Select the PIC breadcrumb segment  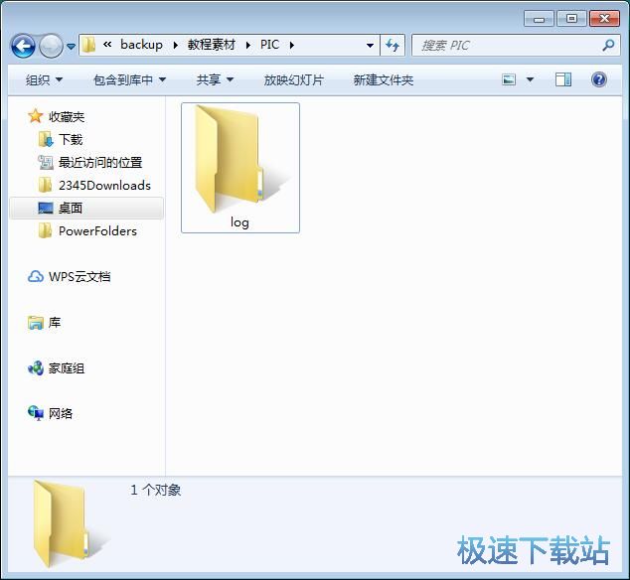(269, 45)
